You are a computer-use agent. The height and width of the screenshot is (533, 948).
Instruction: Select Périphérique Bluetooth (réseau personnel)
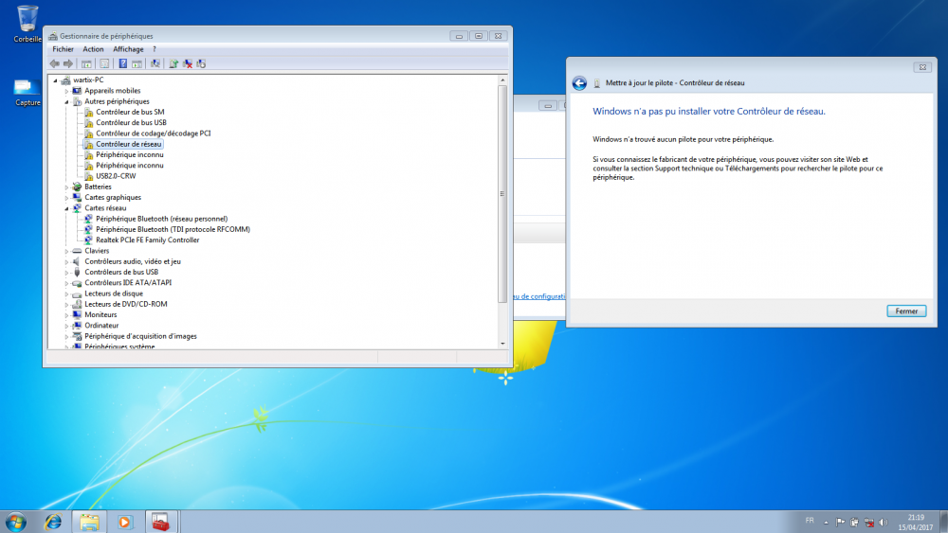pos(161,219)
